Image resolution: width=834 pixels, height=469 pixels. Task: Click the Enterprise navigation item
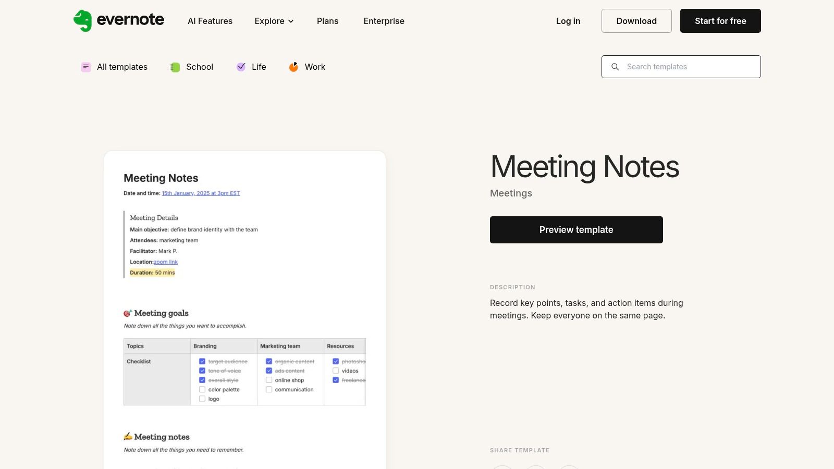384,21
